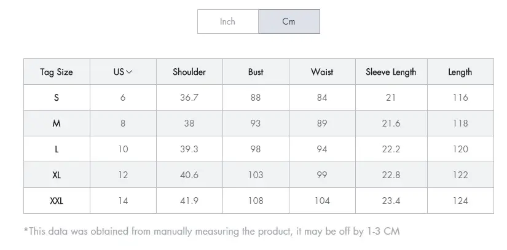Click the Shoulder column header
This screenshot has height=250, width=507.
coord(189,72)
